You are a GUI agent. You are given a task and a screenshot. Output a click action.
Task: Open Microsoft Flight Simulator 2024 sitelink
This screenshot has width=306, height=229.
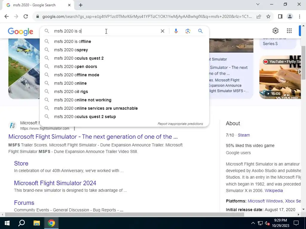[x=55, y=183]
